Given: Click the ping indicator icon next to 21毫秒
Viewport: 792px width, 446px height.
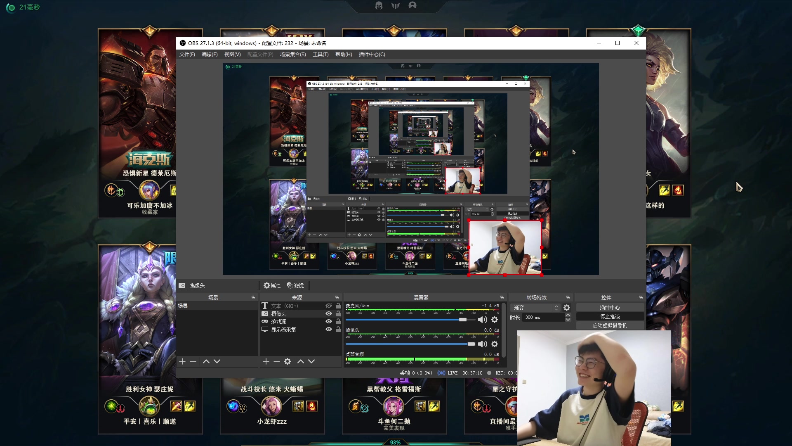Looking at the screenshot, I should pyautogui.click(x=11, y=7).
